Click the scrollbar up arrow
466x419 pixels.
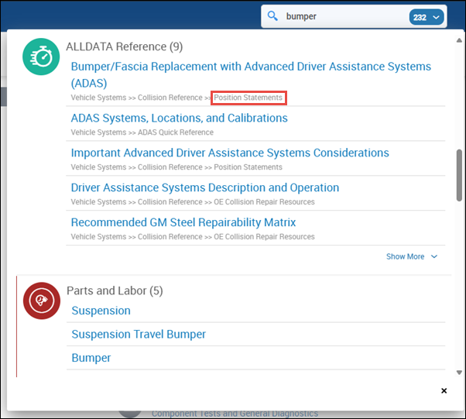click(459, 40)
